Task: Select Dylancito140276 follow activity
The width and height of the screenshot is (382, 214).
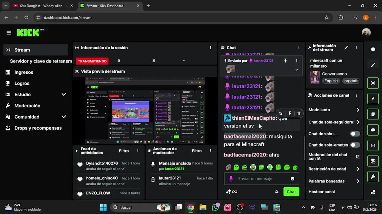Action: (109, 166)
